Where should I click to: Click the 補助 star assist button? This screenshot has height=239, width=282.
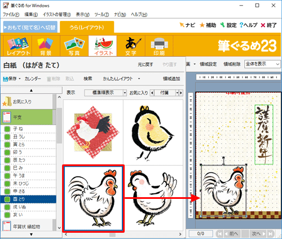[208, 25]
